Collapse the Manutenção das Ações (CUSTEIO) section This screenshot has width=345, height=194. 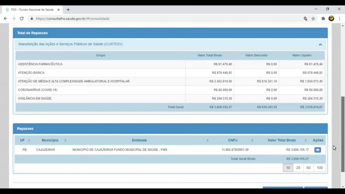[320, 45]
